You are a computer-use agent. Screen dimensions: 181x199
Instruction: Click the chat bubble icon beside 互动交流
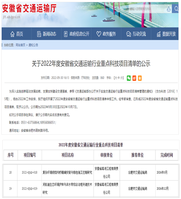129,34
